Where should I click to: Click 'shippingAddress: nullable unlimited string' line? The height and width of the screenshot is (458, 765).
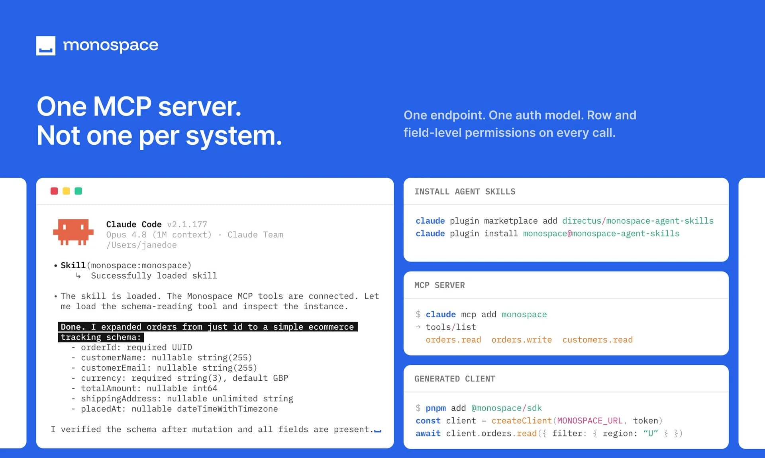[x=187, y=399]
